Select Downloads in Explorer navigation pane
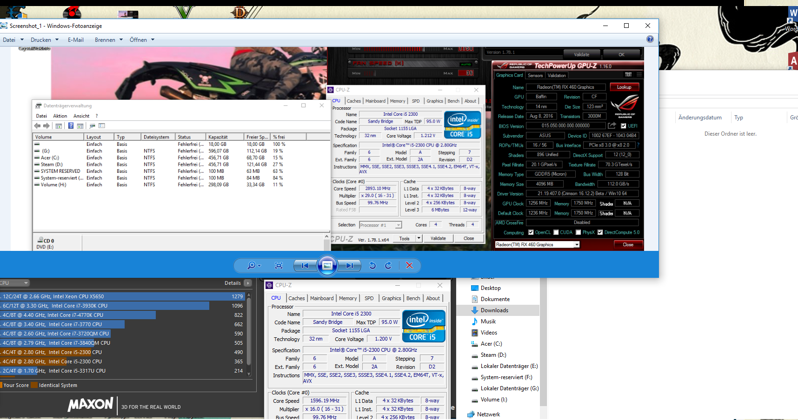The image size is (798, 420). 498,310
